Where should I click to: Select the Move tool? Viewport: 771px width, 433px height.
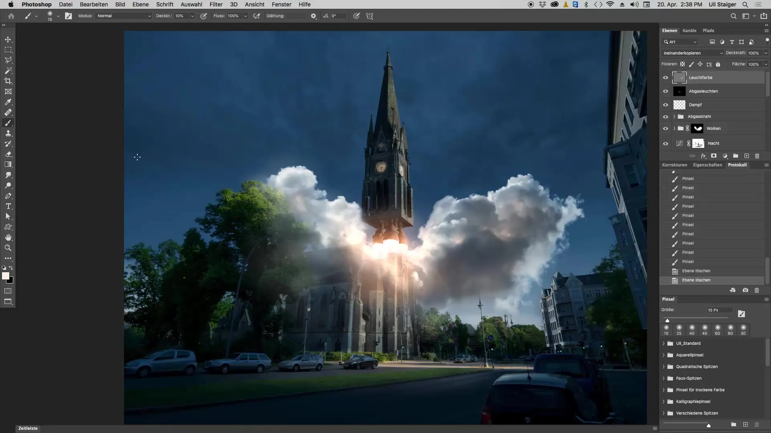pyautogui.click(x=8, y=40)
